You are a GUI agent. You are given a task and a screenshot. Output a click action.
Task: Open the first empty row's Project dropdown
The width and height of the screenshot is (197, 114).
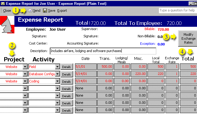[x=25, y=88]
